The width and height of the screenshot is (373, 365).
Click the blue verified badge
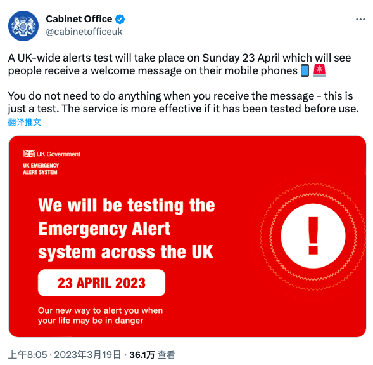click(x=120, y=19)
